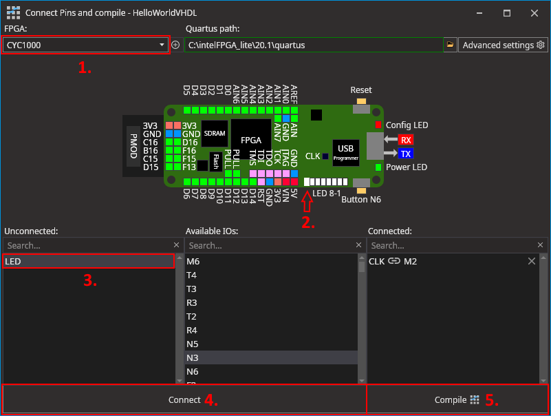This screenshot has width=551, height=416.
Task: Select the CLK to M2 connection row
Action: [x=453, y=261]
